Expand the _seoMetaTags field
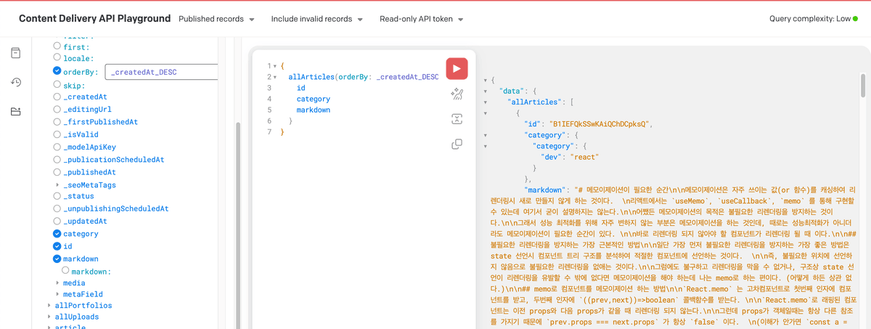871x329 pixels. point(57,185)
